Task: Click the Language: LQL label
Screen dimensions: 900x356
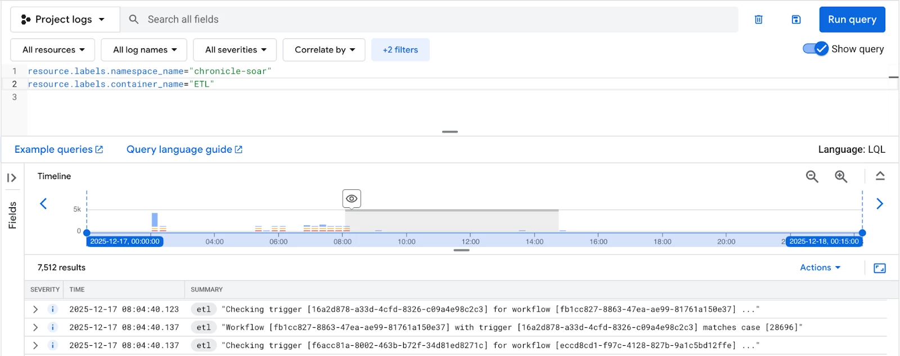Action: coord(852,149)
